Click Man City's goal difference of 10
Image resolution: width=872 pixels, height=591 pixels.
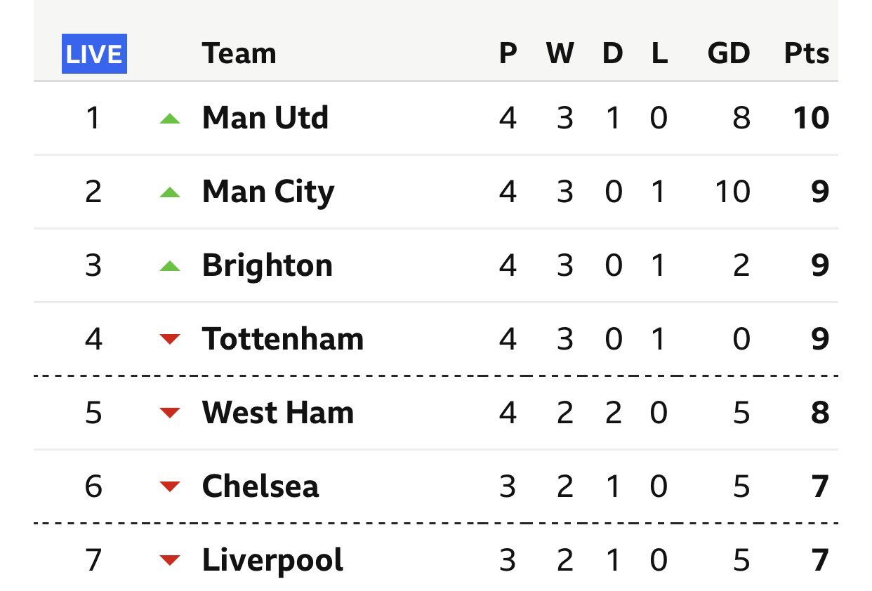pos(733,192)
